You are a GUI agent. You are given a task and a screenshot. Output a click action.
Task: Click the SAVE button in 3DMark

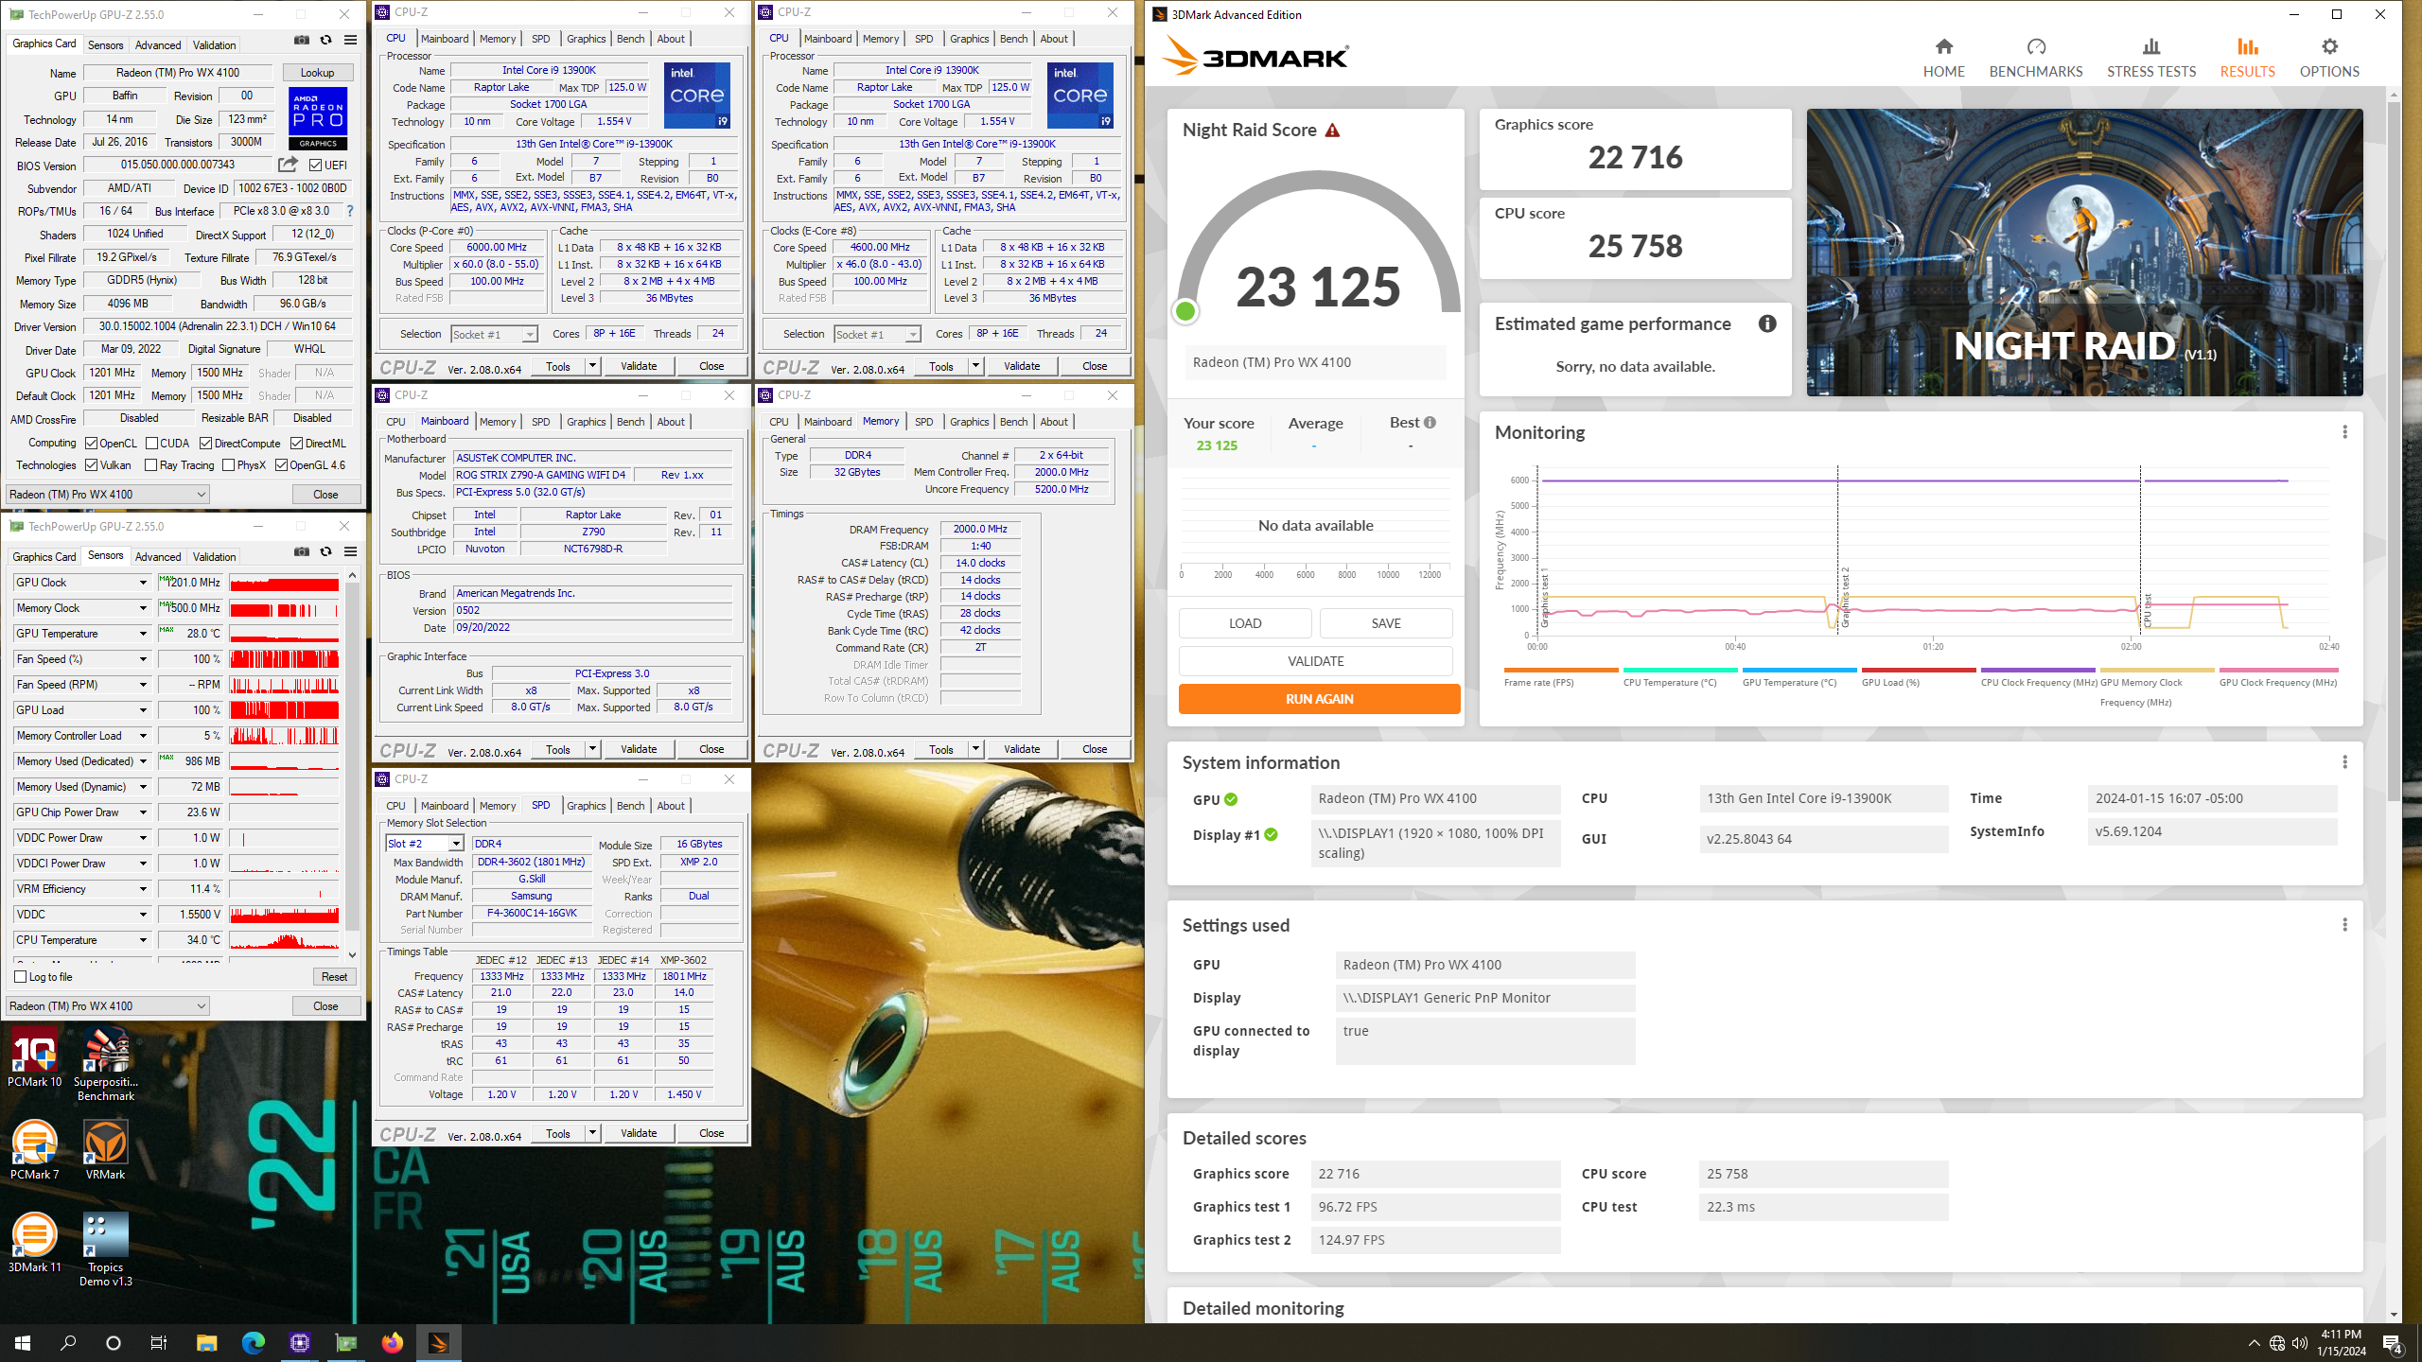click(x=1386, y=623)
